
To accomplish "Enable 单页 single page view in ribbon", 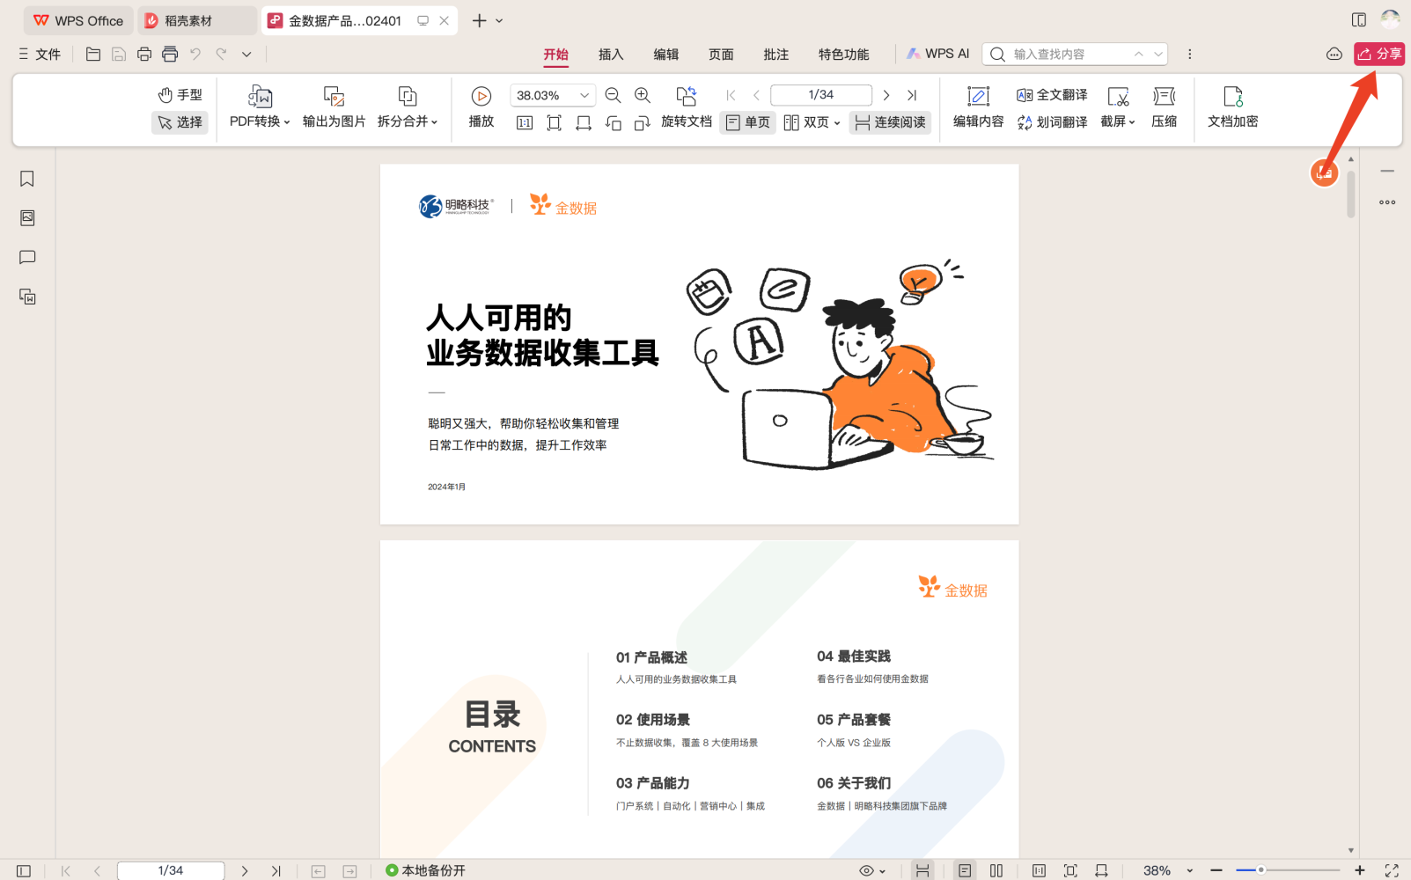I will [x=747, y=122].
